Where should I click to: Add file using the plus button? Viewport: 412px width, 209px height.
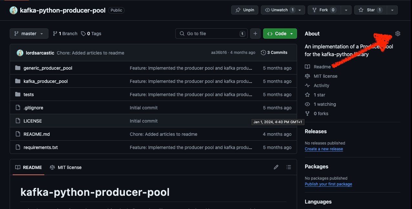tap(255, 34)
